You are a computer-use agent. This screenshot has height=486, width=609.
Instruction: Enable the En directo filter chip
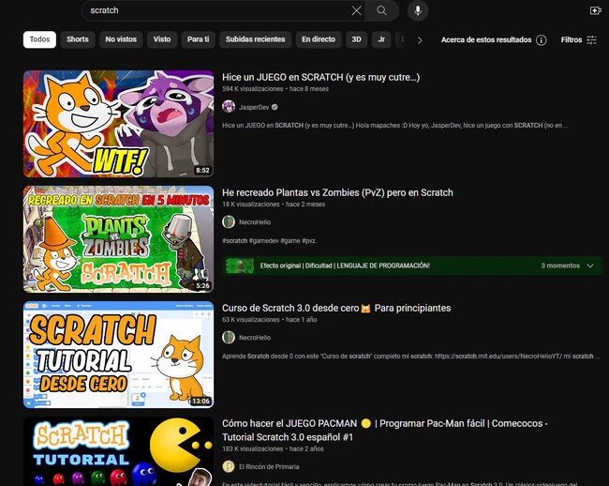(318, 39)
